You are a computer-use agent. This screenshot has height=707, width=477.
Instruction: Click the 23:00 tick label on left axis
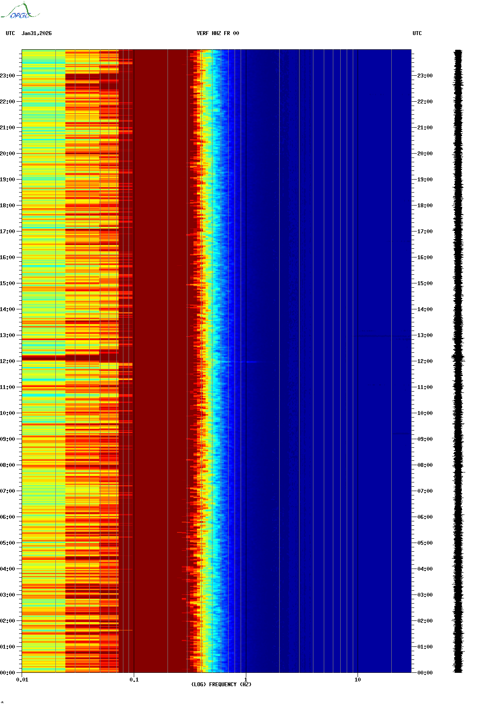[x=7, y=76]
